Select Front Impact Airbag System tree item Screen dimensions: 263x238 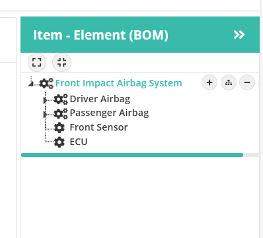(x=118, y=83)
